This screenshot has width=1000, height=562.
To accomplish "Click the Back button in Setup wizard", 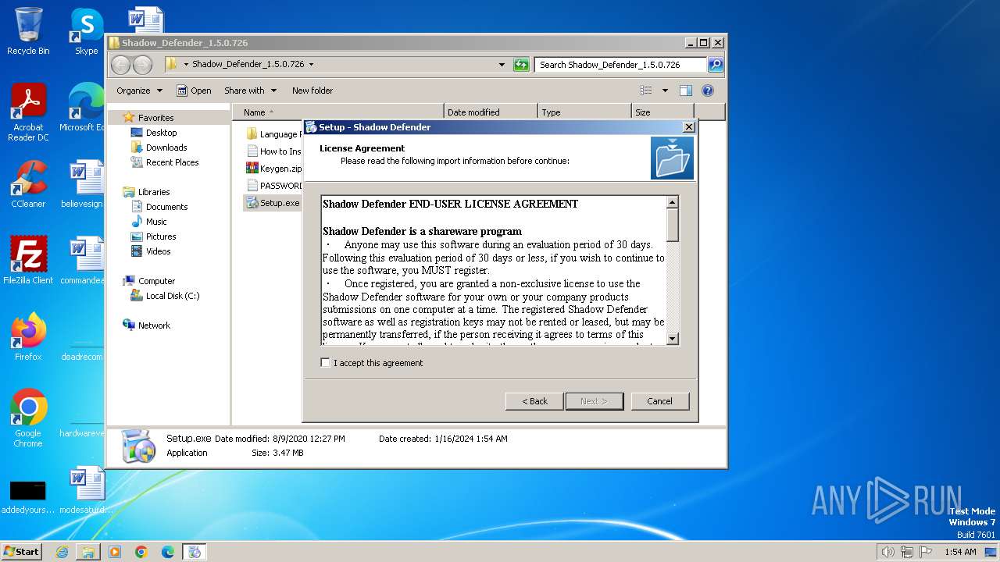I will click(534, 401).
